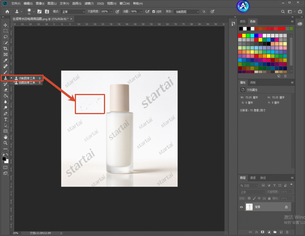The width and height of the screenshot is (305, 236).
Task: Open the 样本 sample dropdown
Action: 187,12
